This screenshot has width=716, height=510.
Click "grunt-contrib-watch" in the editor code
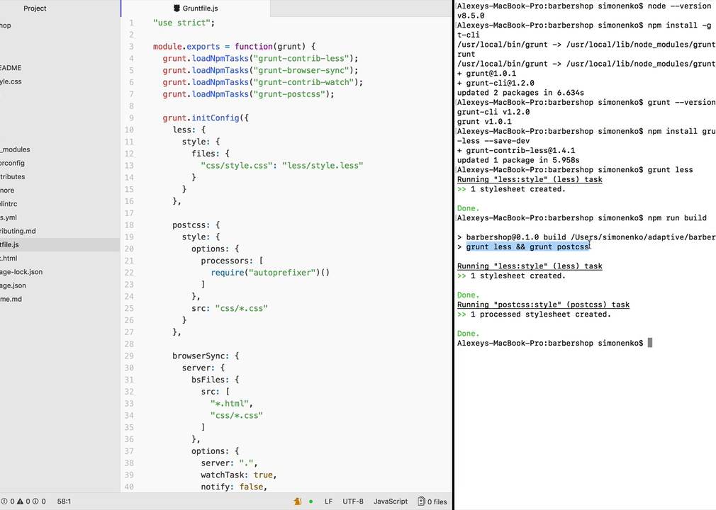[303, 82]
